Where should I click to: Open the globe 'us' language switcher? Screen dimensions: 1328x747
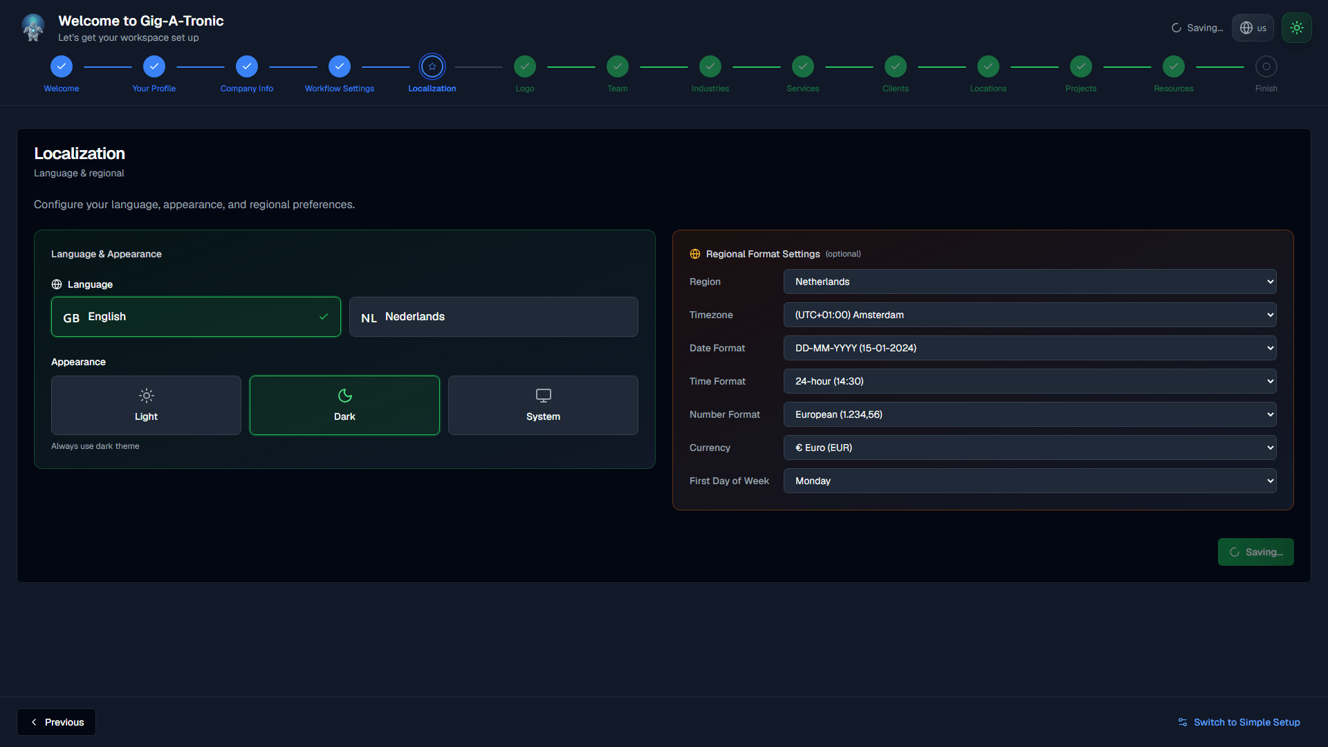[1253, 28]
